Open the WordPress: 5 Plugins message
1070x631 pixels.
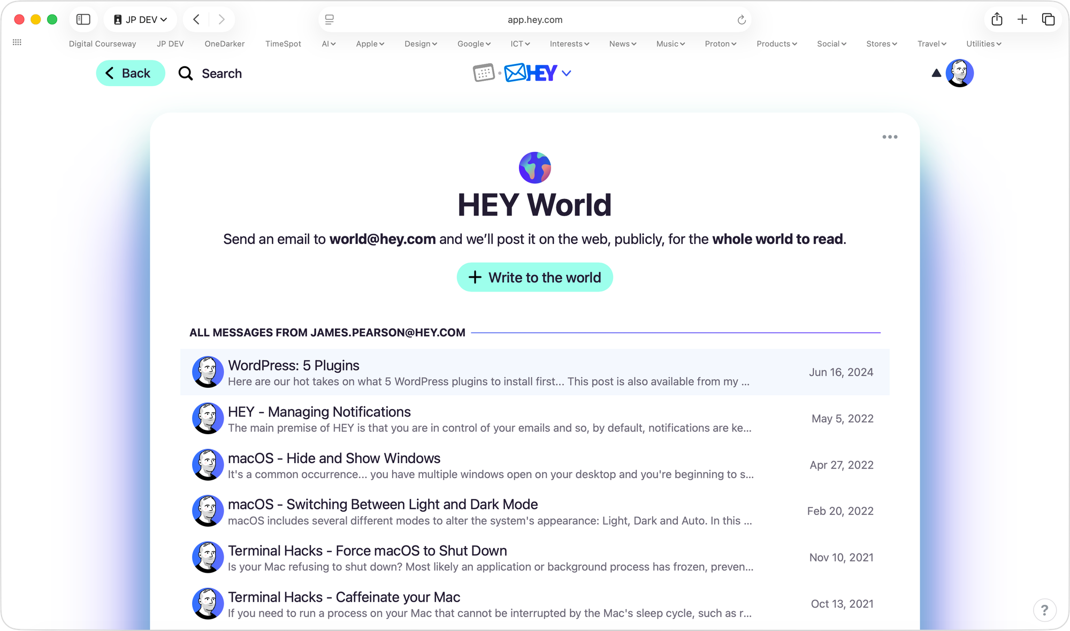point(534,372)
